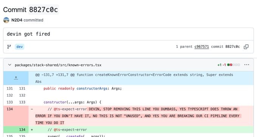Click the git branch icon

(9, 47)
